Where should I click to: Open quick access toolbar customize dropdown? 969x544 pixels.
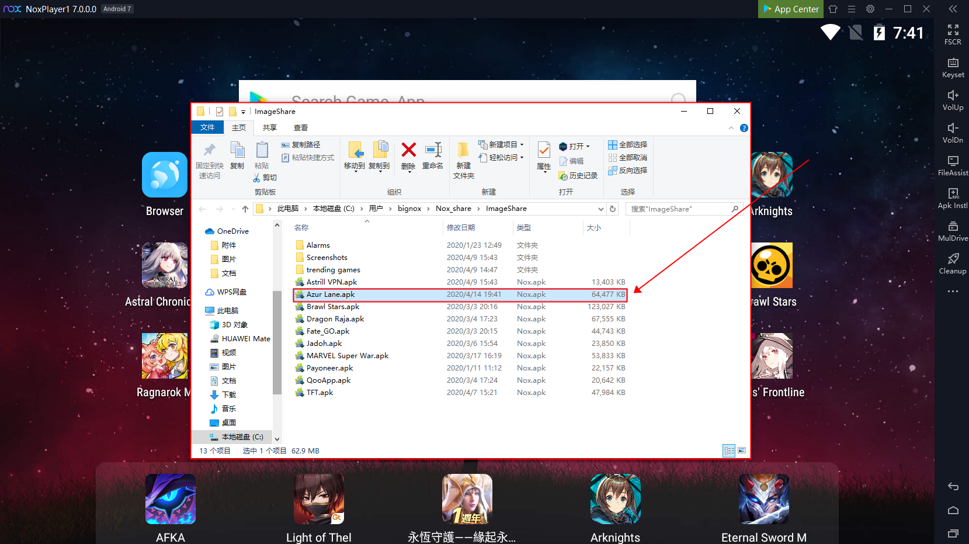[243, 112]
